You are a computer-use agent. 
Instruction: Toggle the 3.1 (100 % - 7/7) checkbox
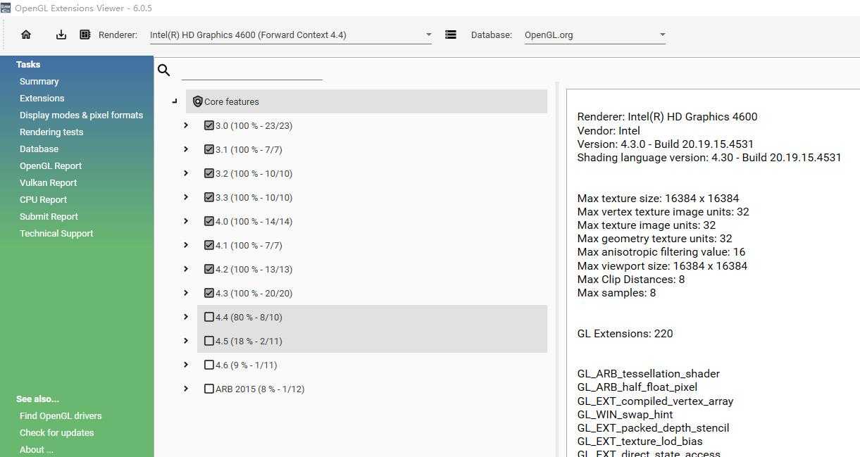pos(209,149)
